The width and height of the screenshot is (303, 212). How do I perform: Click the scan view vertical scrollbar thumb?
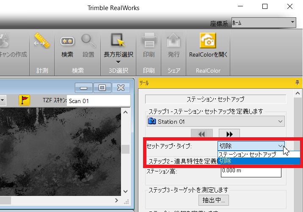pyautogui.click(x=125, y=149)
